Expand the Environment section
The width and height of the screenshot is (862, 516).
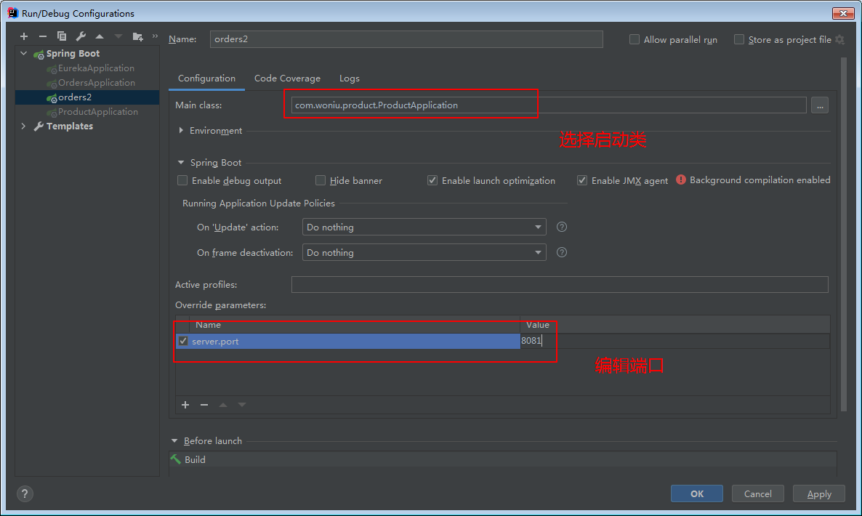(x=182, y=131)
